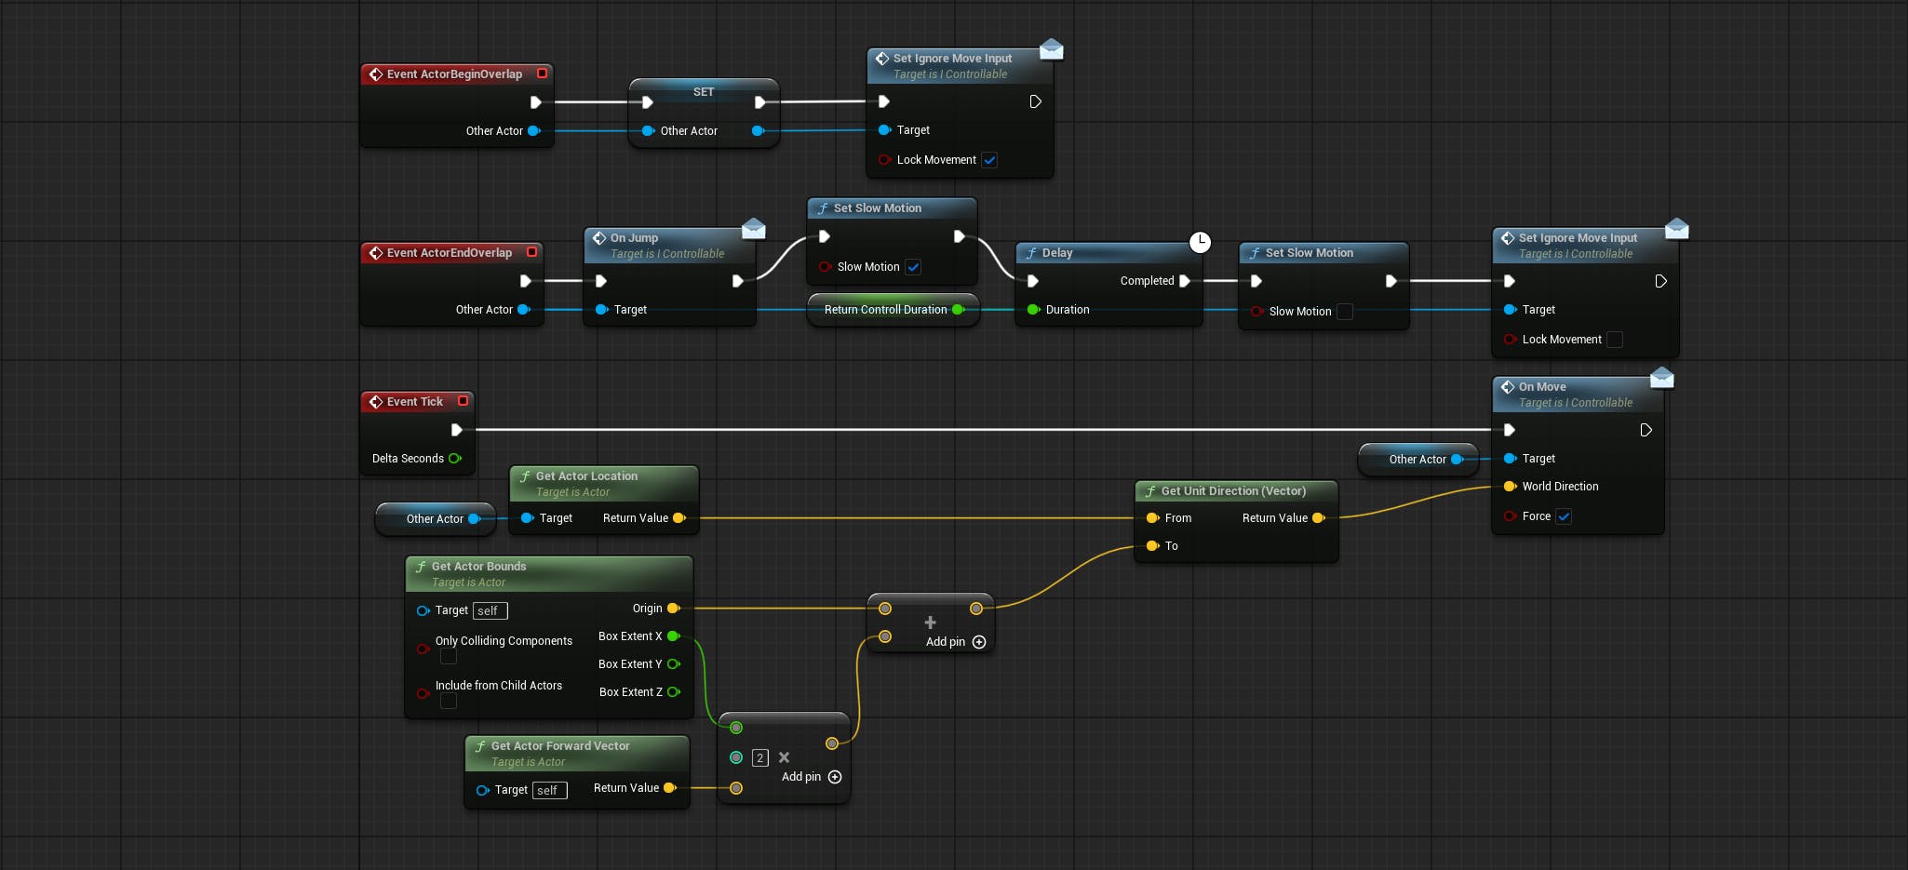Click the Event ActorBeginOverlap delegate pin
1908x870 pixels.
(x=542, y=74)
